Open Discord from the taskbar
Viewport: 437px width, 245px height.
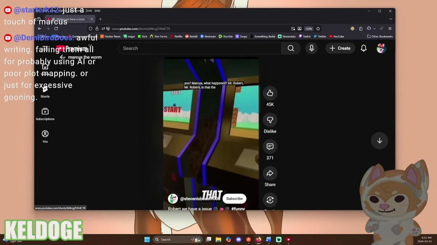(238, 240)
